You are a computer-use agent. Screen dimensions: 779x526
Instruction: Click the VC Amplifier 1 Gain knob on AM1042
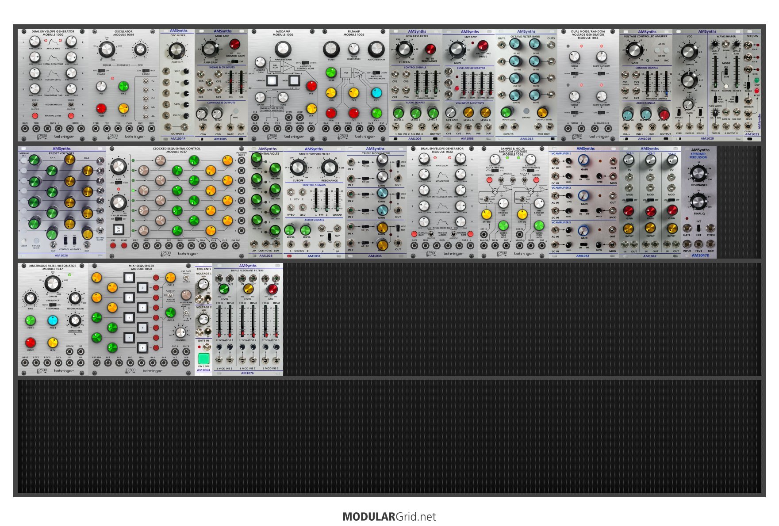click(583, 160)
